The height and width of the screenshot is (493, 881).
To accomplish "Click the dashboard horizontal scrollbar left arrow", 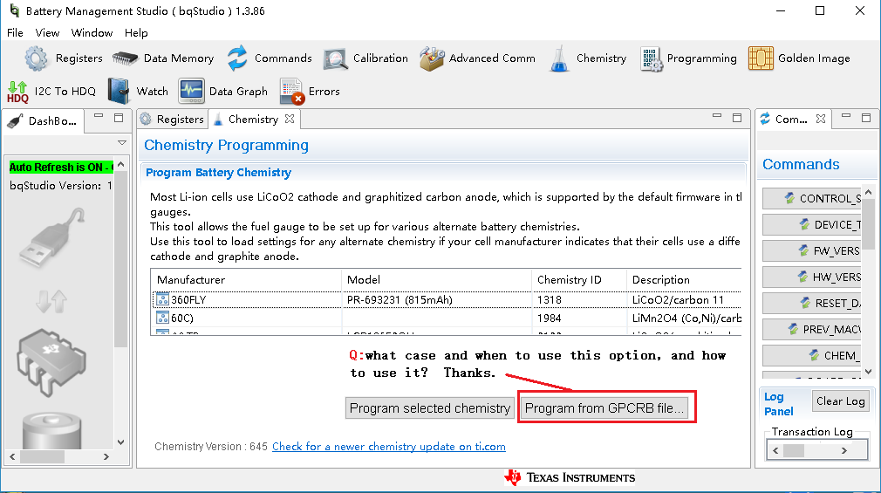I will [12, 457].
